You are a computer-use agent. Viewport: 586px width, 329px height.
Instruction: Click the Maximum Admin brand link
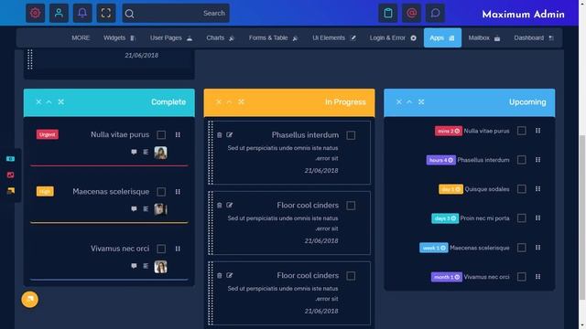coord(523,15)
